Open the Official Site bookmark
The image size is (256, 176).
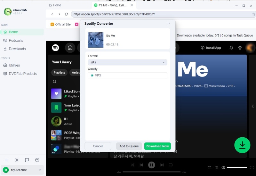click(x=60, y=25)
